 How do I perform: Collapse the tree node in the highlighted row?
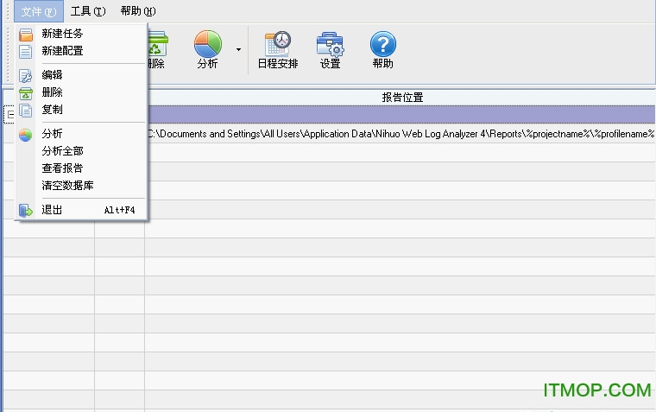point(9,115)
